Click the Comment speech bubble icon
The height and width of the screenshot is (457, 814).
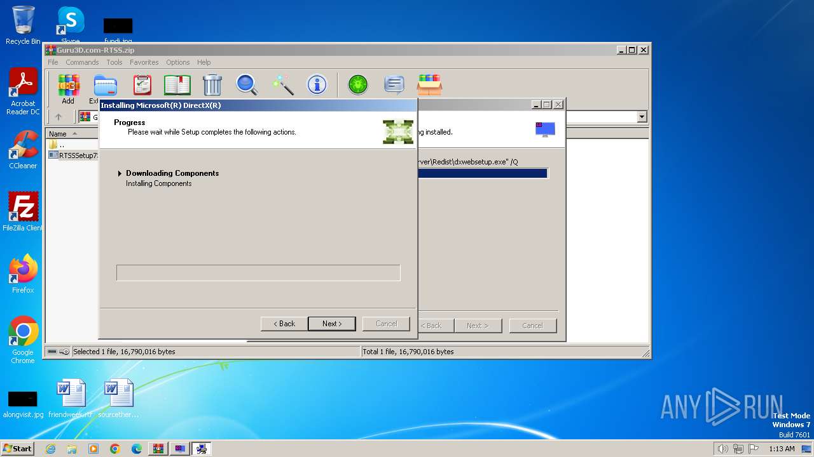point(394,84)
